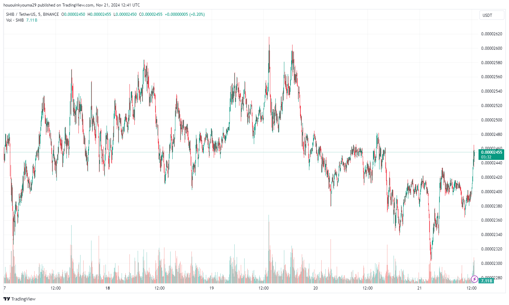509x305 pixels.
Task: Click the green 0.00002455 current price label
Action: click(492, 152)
